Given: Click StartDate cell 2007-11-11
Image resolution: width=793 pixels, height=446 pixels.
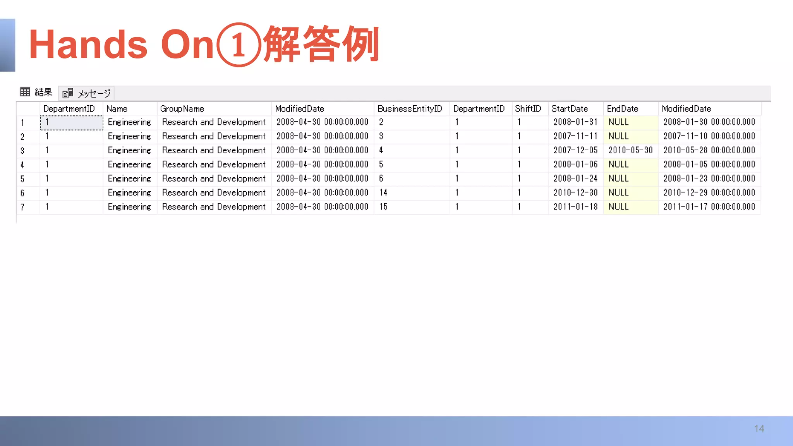Looking at the screenshot, I should [x=576, y=136].
